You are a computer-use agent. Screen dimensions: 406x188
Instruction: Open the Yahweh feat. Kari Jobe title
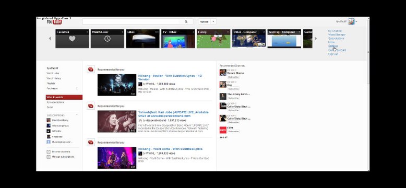[173, 114]
